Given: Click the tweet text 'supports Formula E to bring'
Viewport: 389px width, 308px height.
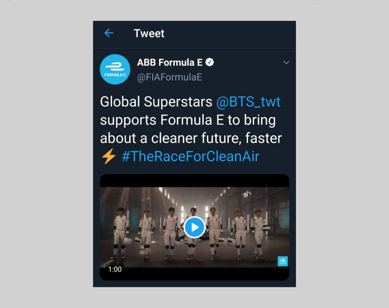Looking at the screenshot, I should (188, 120).
